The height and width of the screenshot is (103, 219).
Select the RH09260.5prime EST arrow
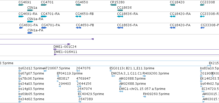click(144, 96)
